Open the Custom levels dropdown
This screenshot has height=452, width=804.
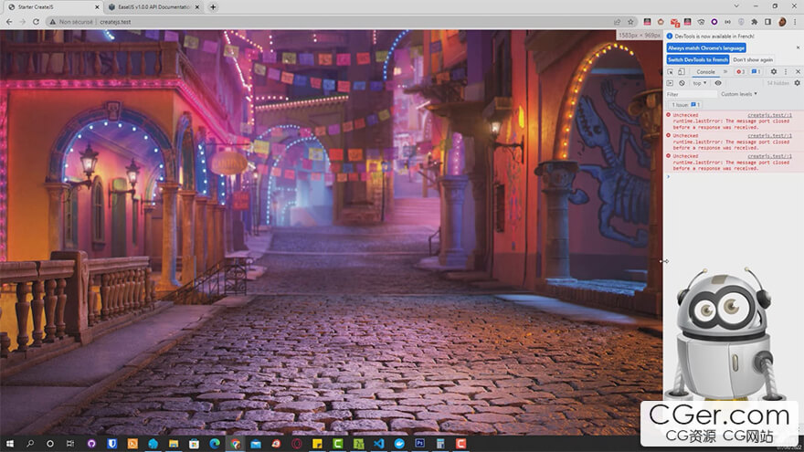[x=739, y=94]
